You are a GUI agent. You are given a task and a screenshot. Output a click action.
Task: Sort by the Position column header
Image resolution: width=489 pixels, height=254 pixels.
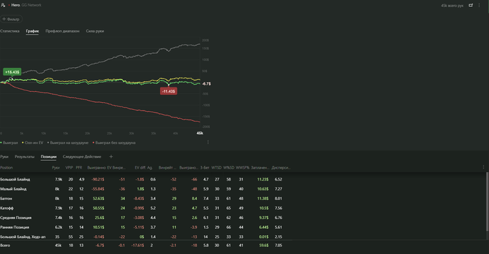click(6, 168)
